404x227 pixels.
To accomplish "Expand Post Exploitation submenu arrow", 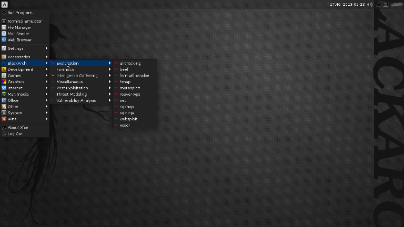I will [109, 88].
